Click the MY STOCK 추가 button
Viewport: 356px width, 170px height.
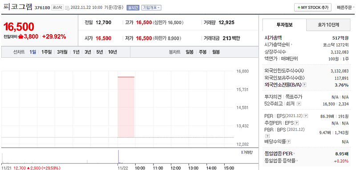point(313,7)
